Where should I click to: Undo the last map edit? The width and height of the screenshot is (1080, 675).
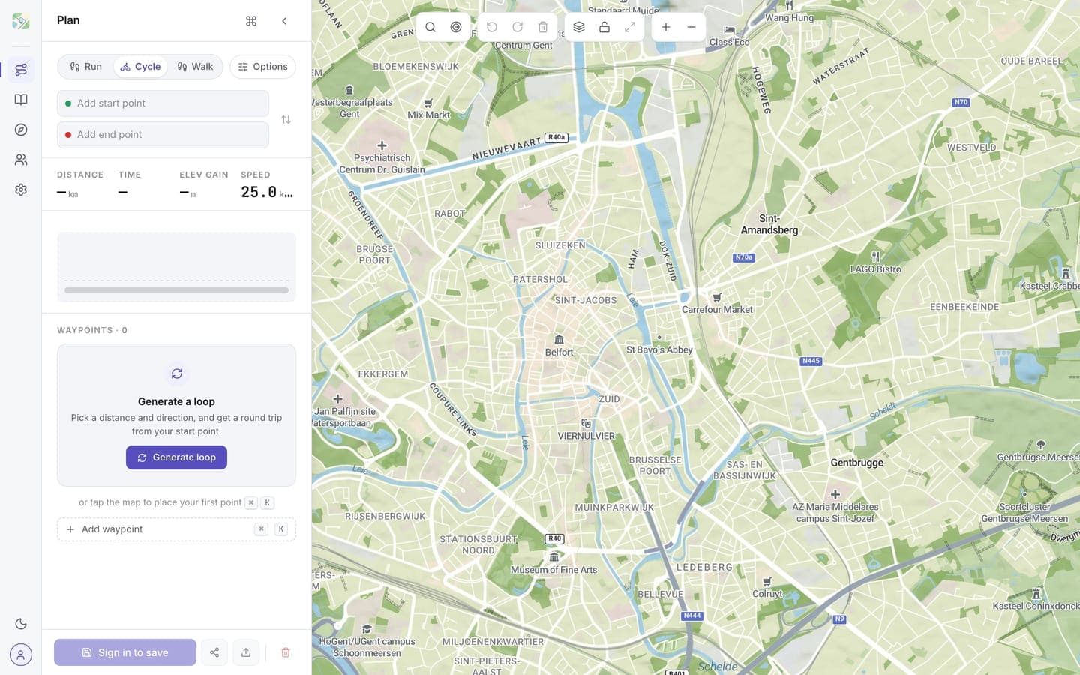(492, 27)
